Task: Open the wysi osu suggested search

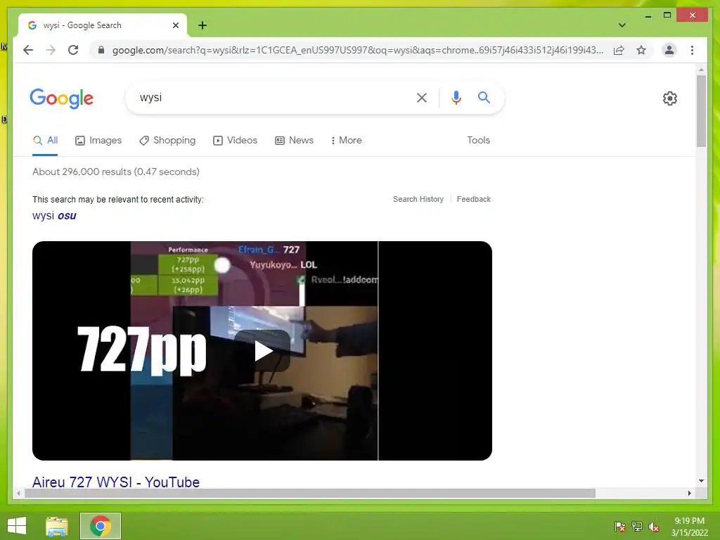Action: click(x=54, y=215)
